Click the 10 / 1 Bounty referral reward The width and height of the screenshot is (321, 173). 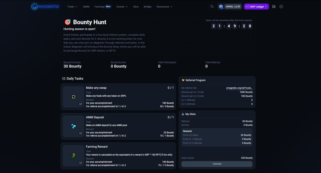167,136
